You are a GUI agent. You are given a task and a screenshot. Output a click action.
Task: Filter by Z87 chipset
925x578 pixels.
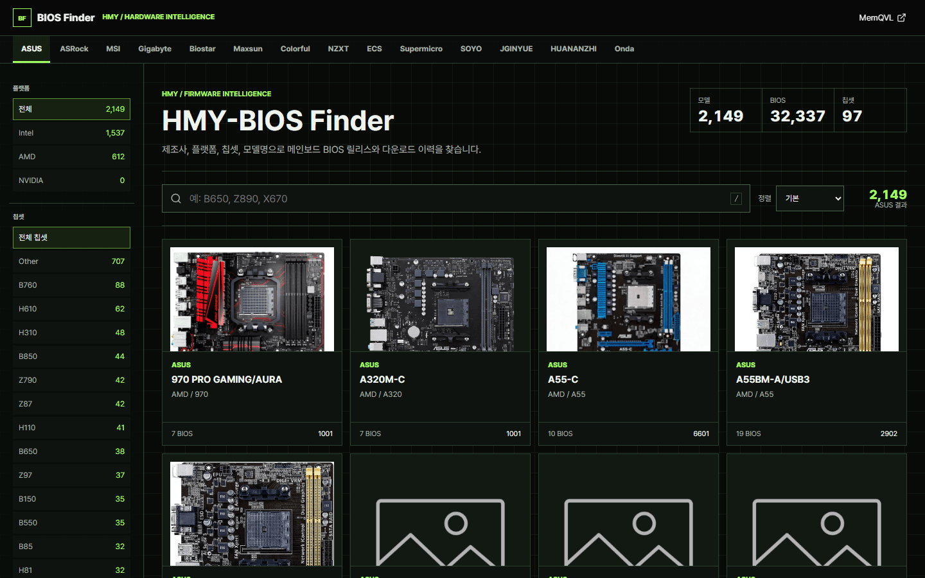71,404
